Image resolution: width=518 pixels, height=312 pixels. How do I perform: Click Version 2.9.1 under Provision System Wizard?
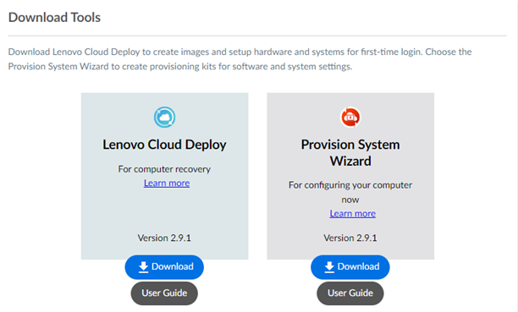tap(350, 238)
